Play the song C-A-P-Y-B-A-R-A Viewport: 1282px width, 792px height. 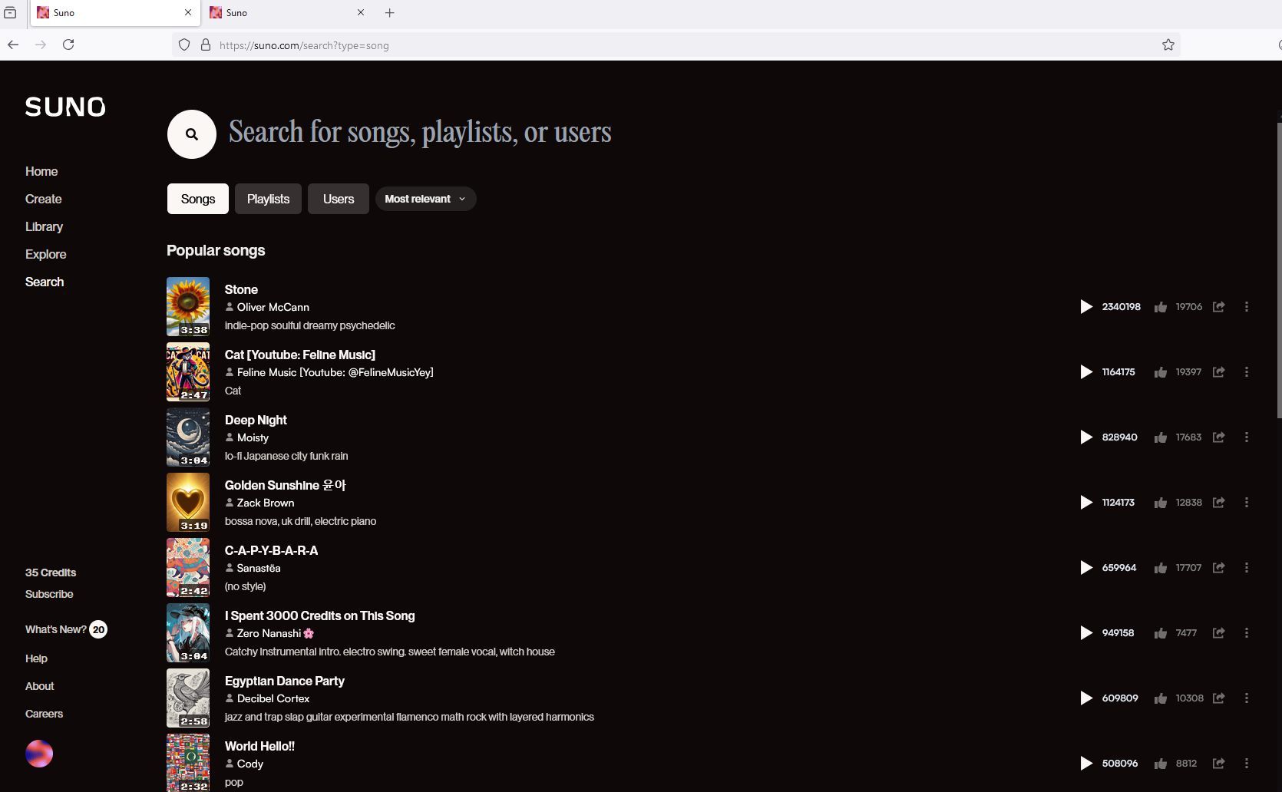1086,568
